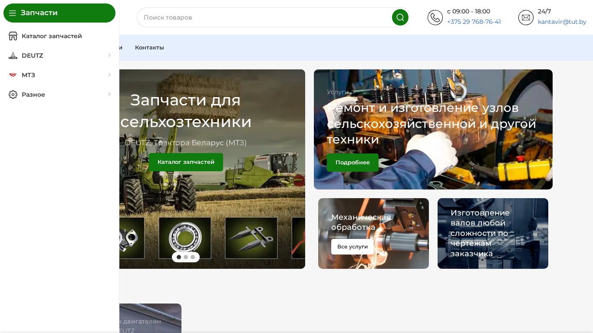This screenshot has height=333, width=593.
Task: Click the envelope mail icon
Action: pos(526,17)
